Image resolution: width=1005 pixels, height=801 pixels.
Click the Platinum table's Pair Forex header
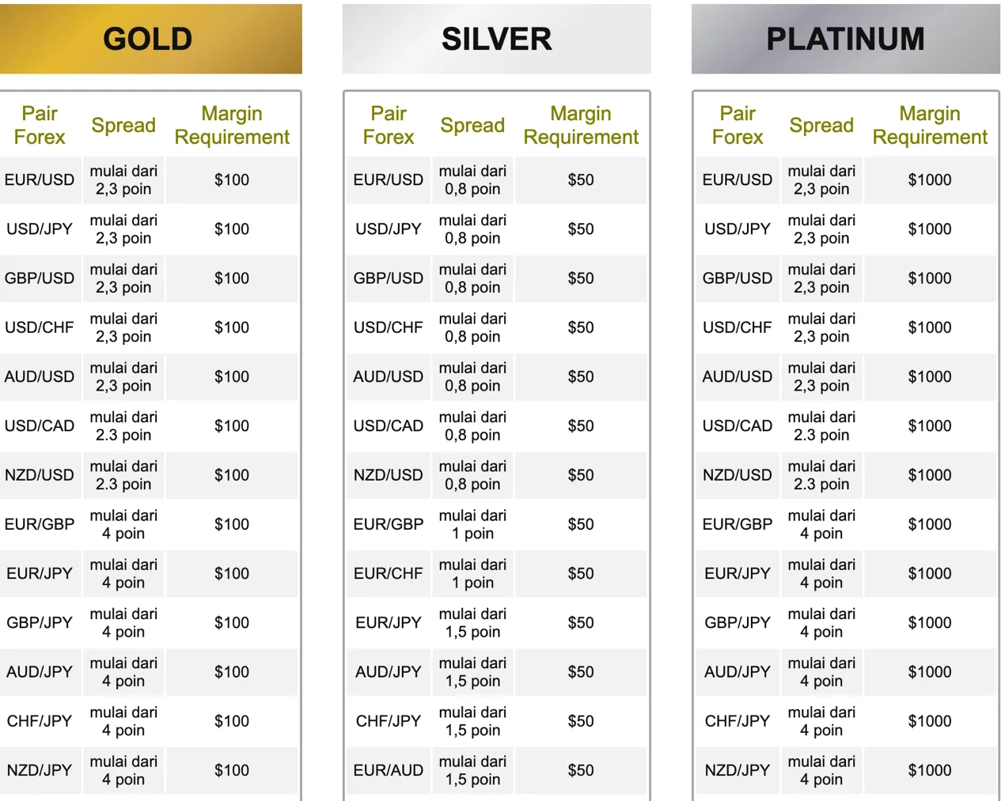click(738, 125)
